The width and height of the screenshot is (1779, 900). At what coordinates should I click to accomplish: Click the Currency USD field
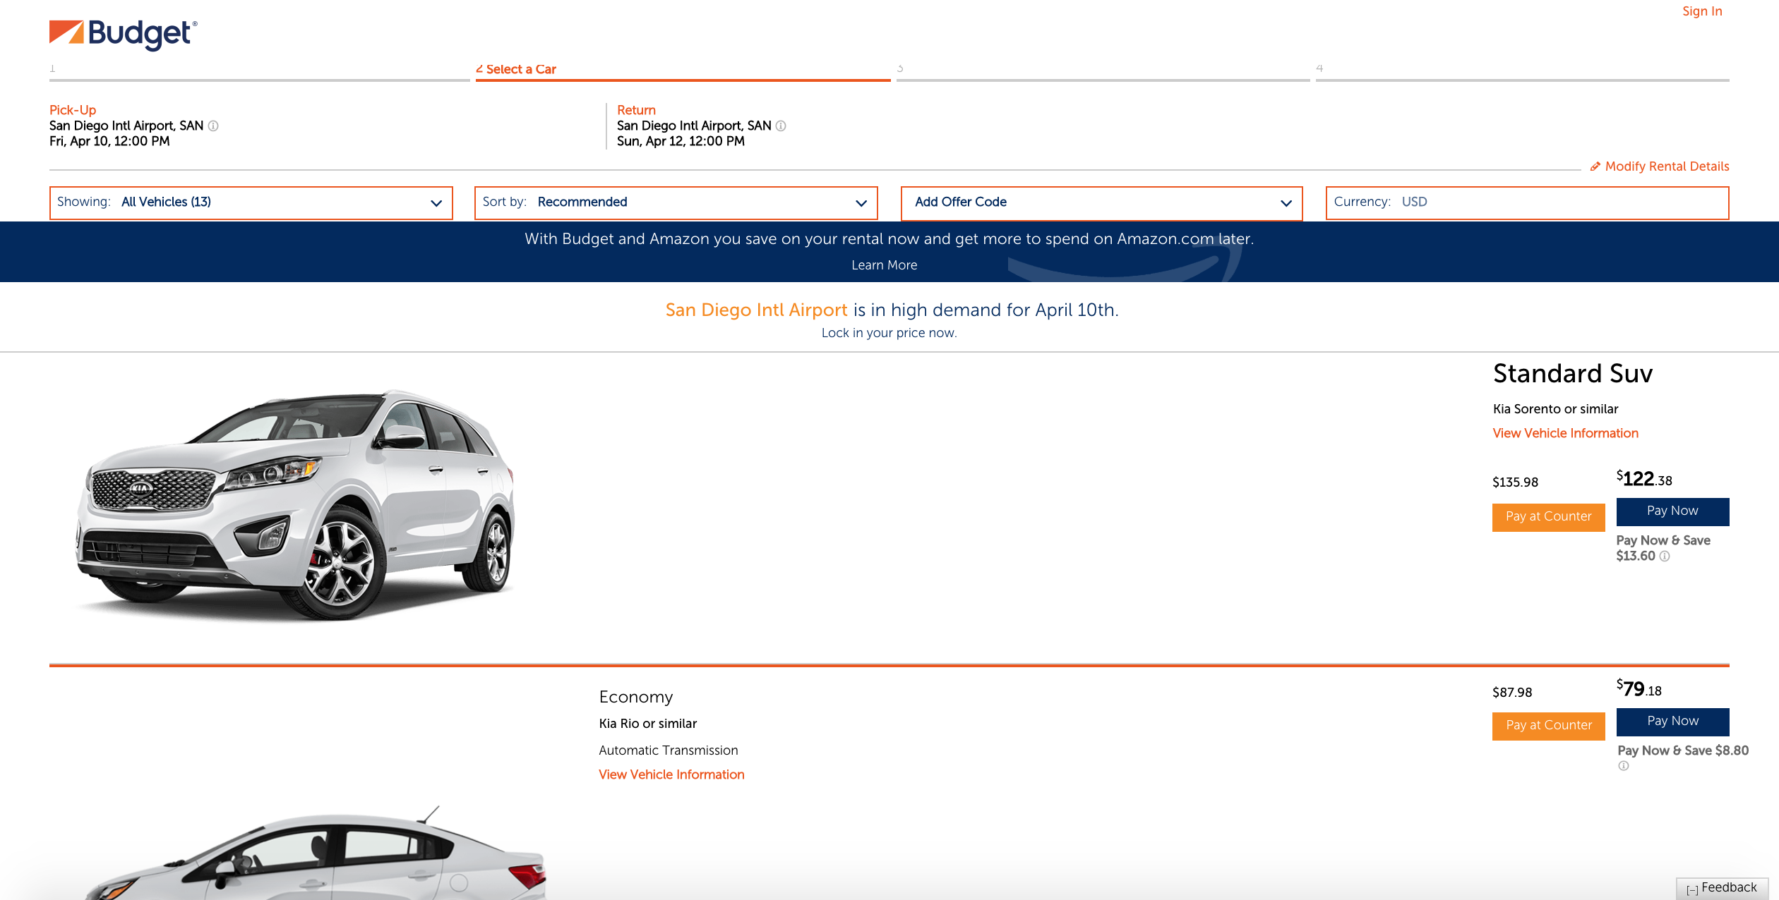(1527, 202)
